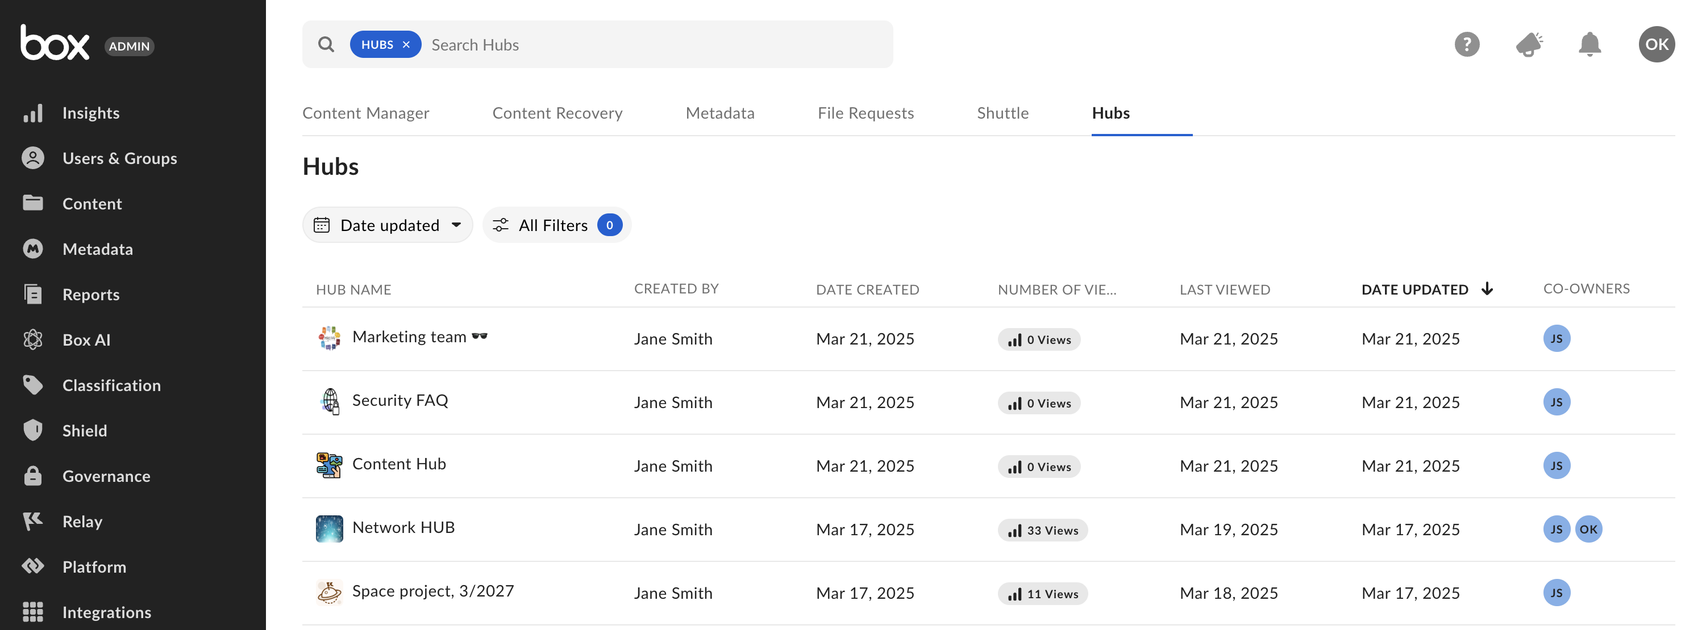Click the announcements megaphone icon
The width and height of the screenshot is (1706, 630).
coord(1529,44)
